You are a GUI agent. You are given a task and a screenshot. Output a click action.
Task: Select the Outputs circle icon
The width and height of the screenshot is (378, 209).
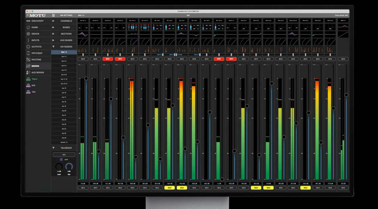tap(28, 47)
